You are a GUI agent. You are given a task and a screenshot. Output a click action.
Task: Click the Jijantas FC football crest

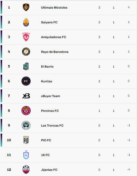click(26, 170)
